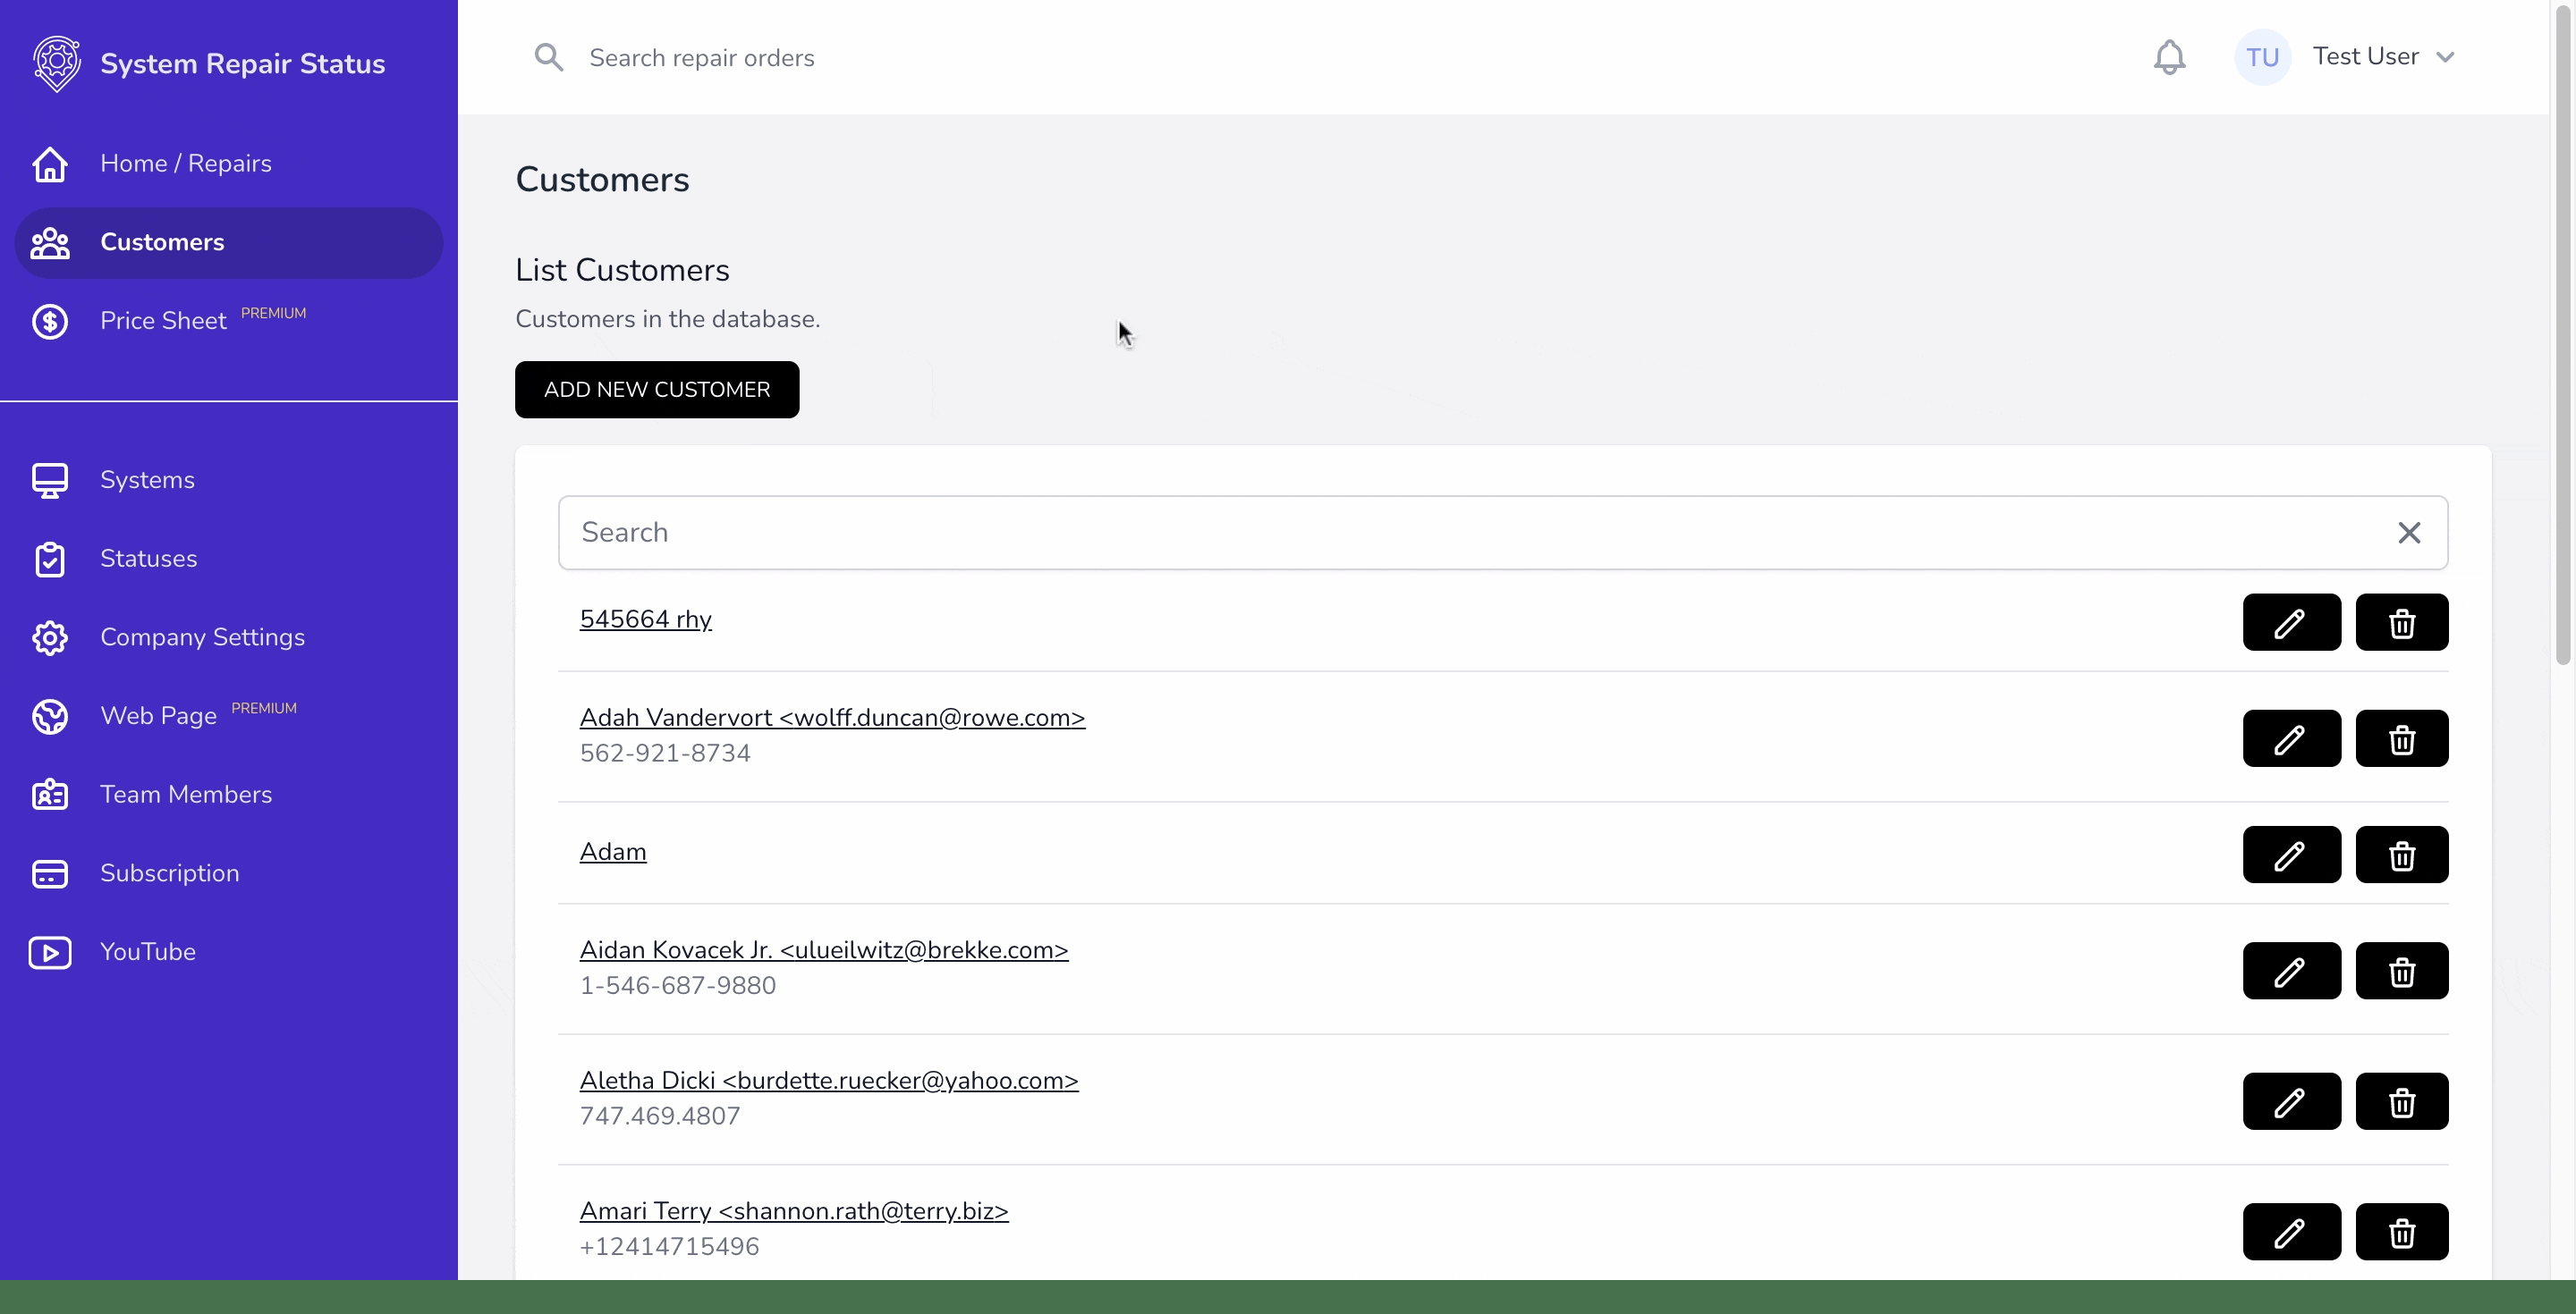2576x1314 pixels.
Task: Open the Adam customer link
Action: pos(613,853)
